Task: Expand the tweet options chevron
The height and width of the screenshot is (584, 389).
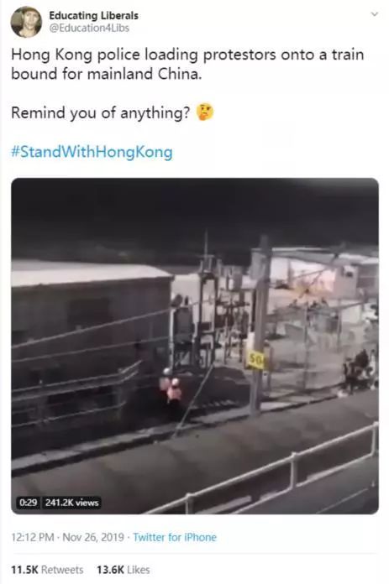Action: coord(375,14)
